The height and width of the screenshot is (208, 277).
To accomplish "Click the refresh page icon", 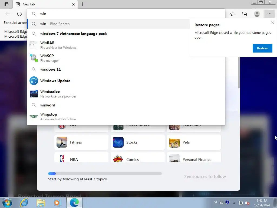I will [x=19, y=14].
